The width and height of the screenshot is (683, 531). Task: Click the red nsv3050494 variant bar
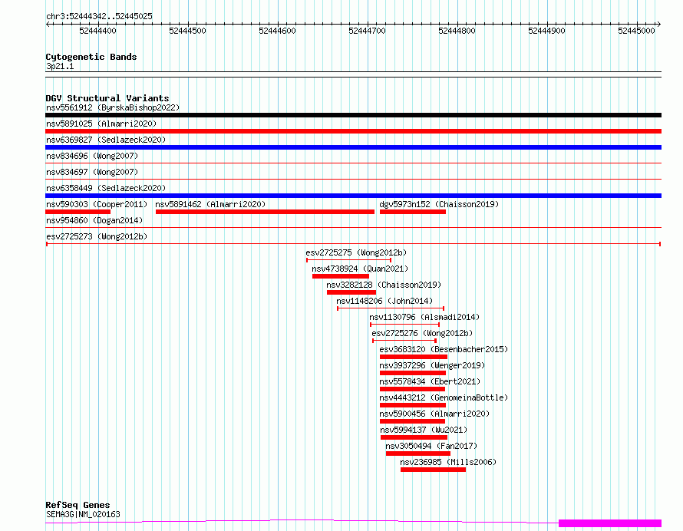[418, 454]
